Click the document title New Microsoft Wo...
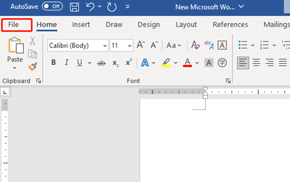 (205, 7)
